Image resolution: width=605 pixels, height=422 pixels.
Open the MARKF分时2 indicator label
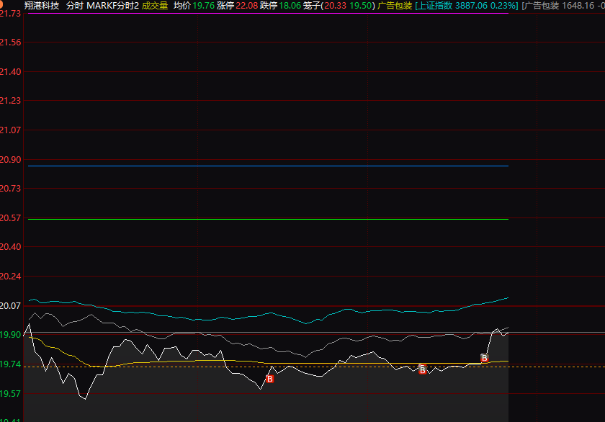pyautogui.click(x=112, y=6)
